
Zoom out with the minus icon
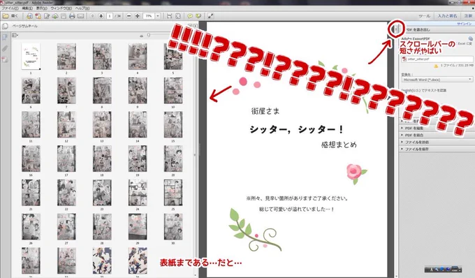(129, 16)
